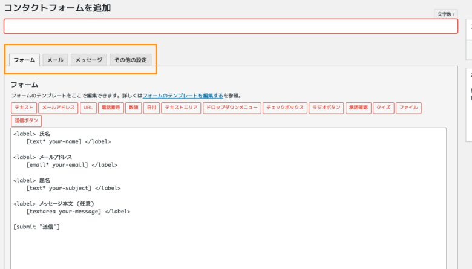Click the <label> 題名 line

point(31,180)
